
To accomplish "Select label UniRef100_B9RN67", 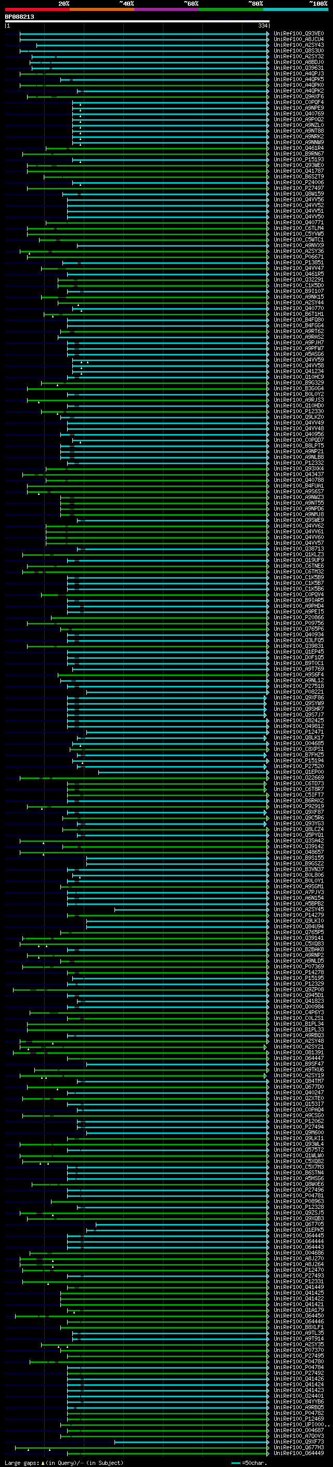I will click(298, 154).
